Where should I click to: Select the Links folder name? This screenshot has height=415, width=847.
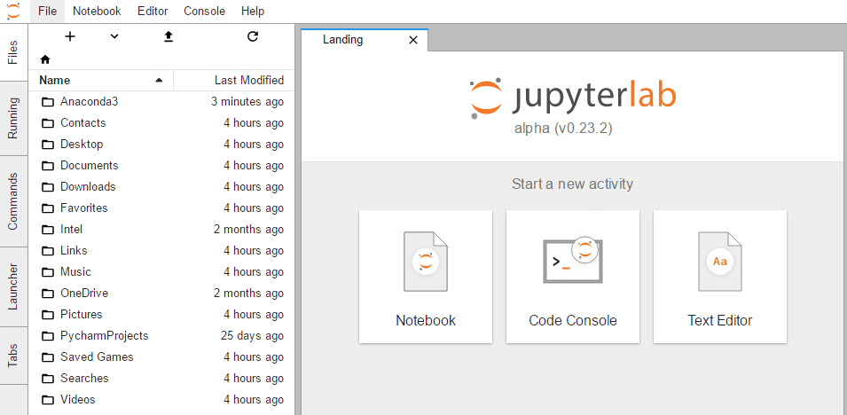pos(74,251)
